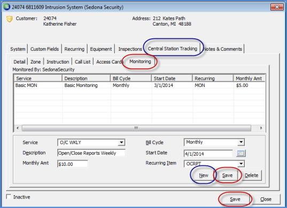Close the window with the red X
The height and width of the screenshot is (208, 287).
pos(277,7)
